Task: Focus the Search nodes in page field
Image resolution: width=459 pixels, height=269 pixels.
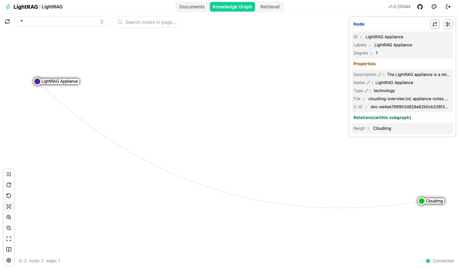Action: [x=147, y=22]
